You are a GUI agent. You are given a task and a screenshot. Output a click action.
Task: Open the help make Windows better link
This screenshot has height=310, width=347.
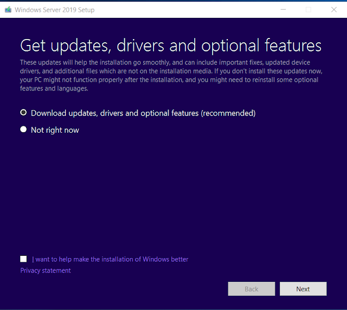pyautogui.click(x=110, y=259)
